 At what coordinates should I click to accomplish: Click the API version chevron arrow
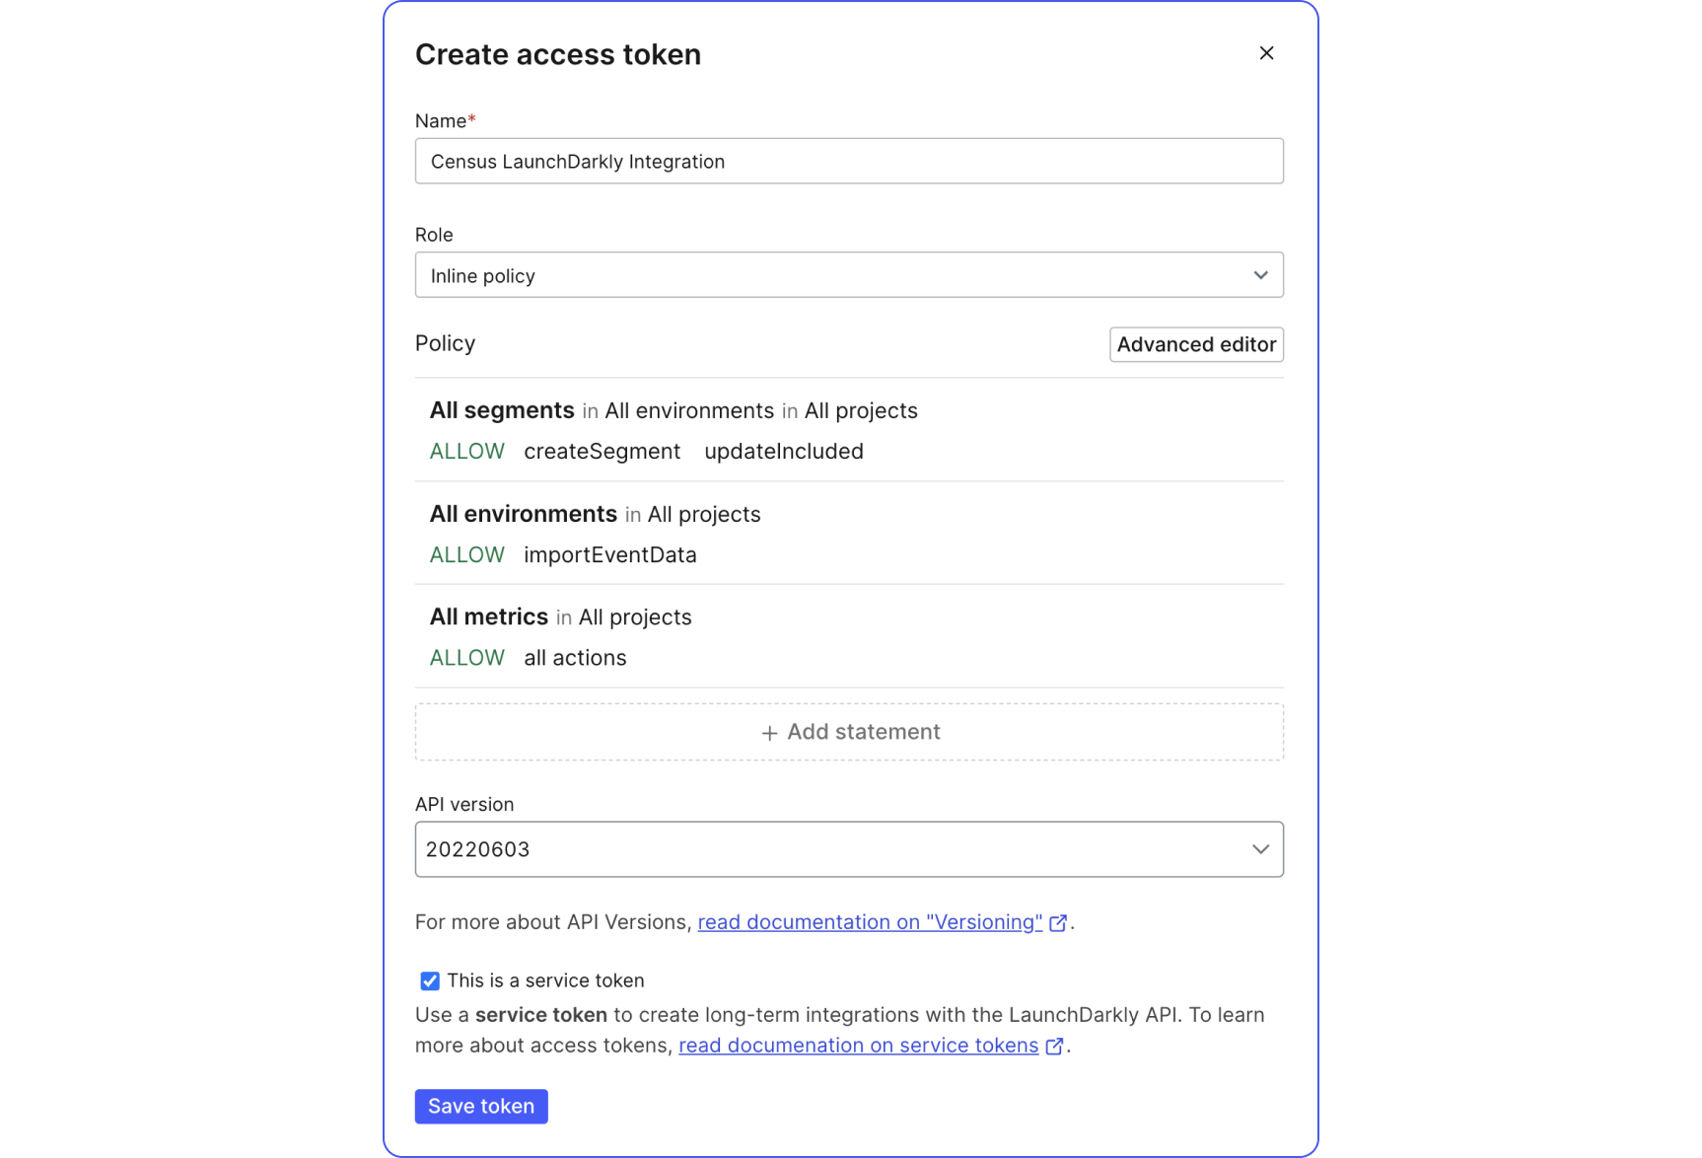(1260, 849)
